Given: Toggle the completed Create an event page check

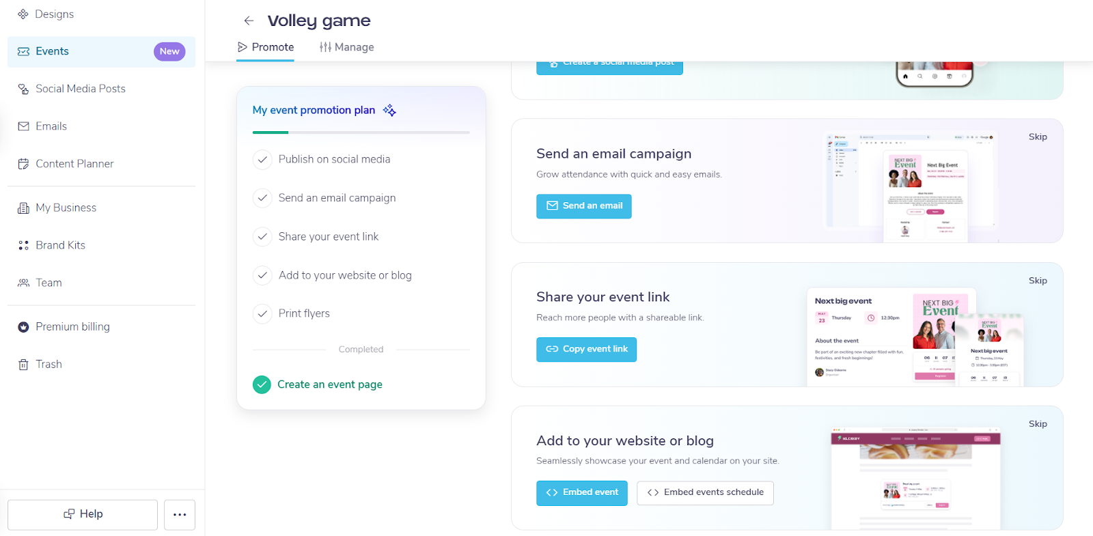Looking at the screenshot, I should pos(262,385).
